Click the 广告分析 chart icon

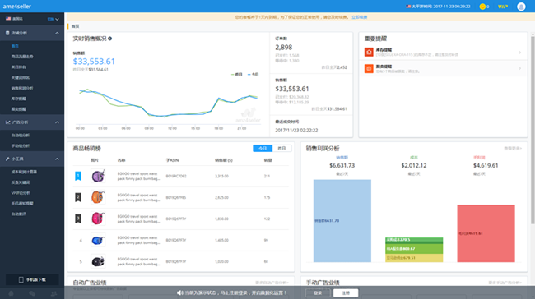point(8,122)
